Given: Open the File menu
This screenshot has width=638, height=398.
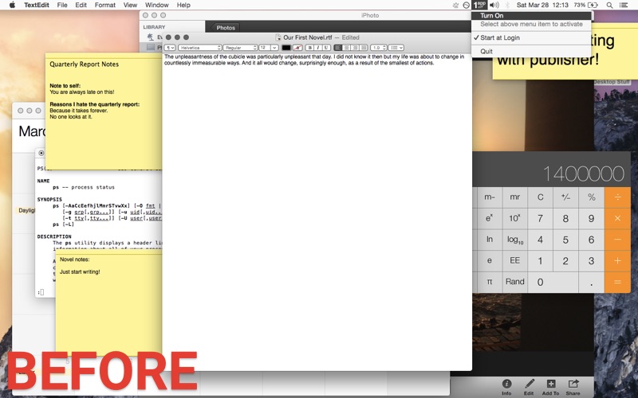Looking at the screenshot, I should [62, 5].
